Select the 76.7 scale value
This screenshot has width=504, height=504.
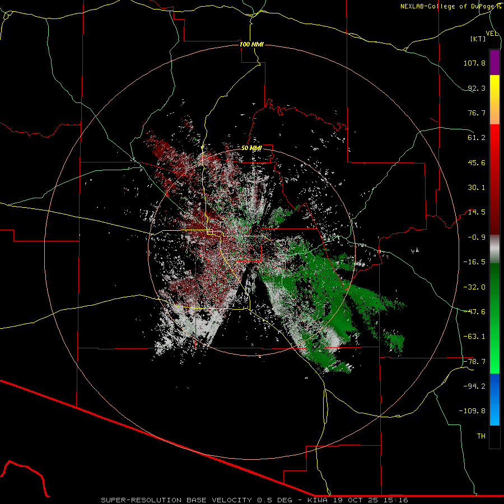[477, 113]
